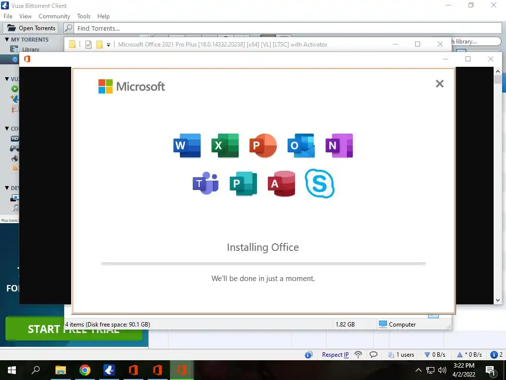Click the Skype icon in the installer
The height and width of the screenshot is (380, 506).
pos(320,183)
